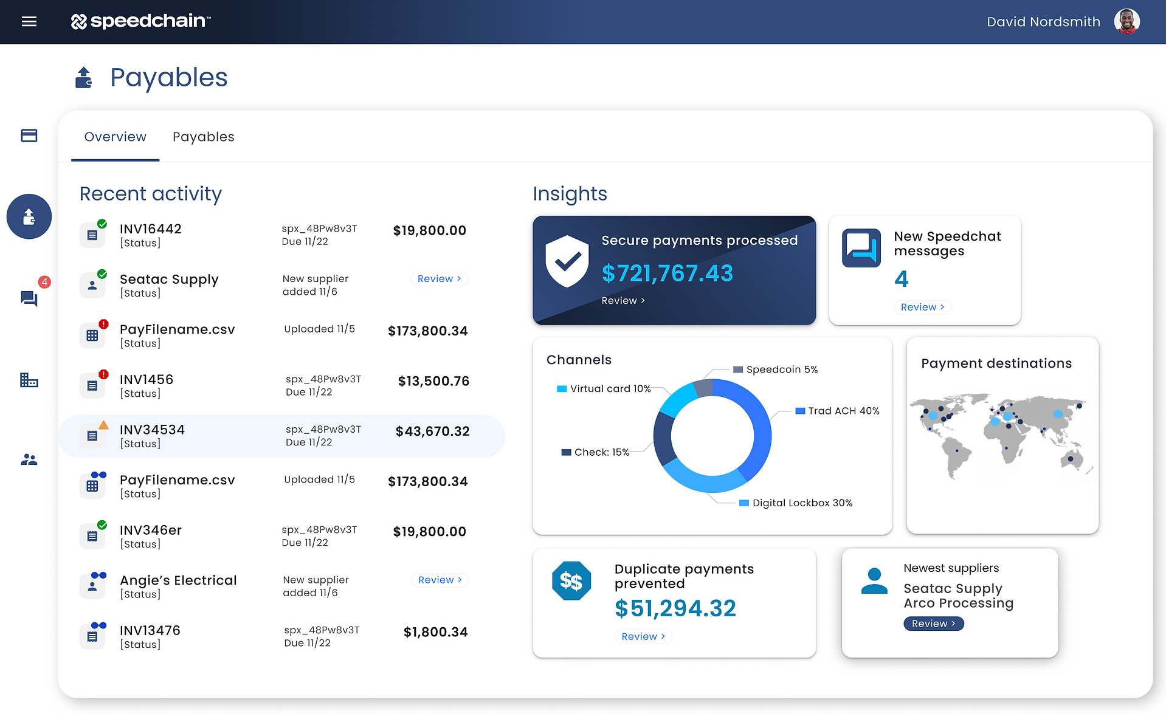Expand Review under Duplicate payments prevented
The width and height of the screenshot is (1166, 722).
tap(643, 637)
